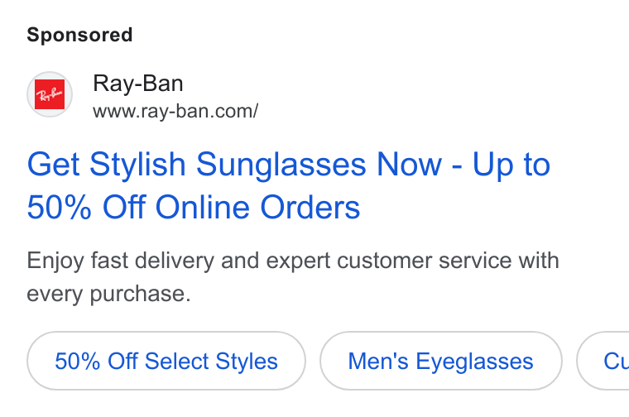Choose the Men's Eyeglasses chip

pos(441,361)
